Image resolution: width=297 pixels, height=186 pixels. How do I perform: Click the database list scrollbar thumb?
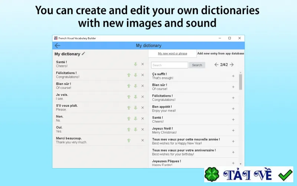coord(241,82)
